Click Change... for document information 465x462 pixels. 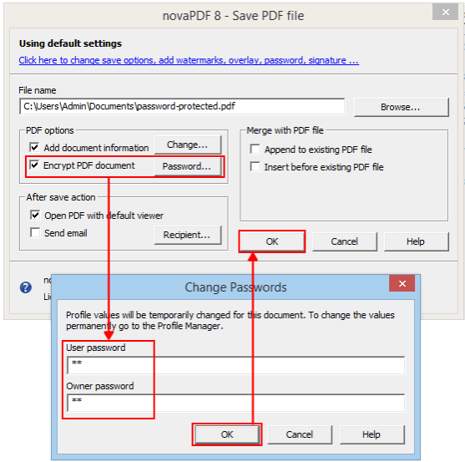(x=188, y=145)
